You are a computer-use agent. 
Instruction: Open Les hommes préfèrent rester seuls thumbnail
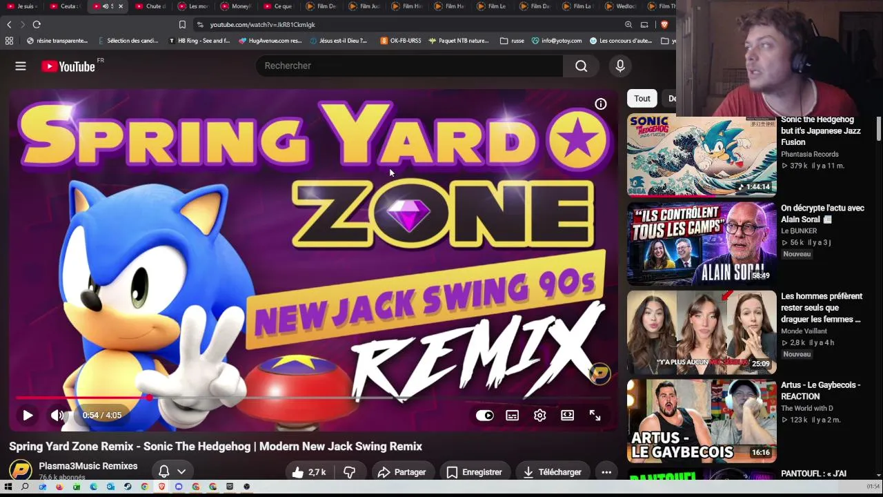coord(702,332)
